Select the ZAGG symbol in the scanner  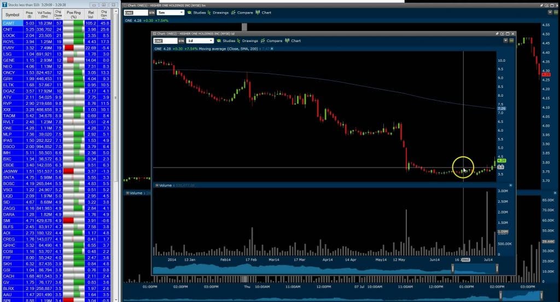[x=9, y=208]
